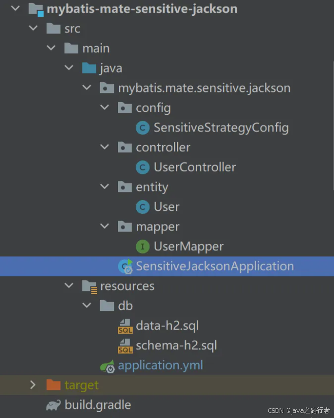Click the mybatis-mate-sensitive-jackson module icon
334x418 pixels.
click(36, 9)
